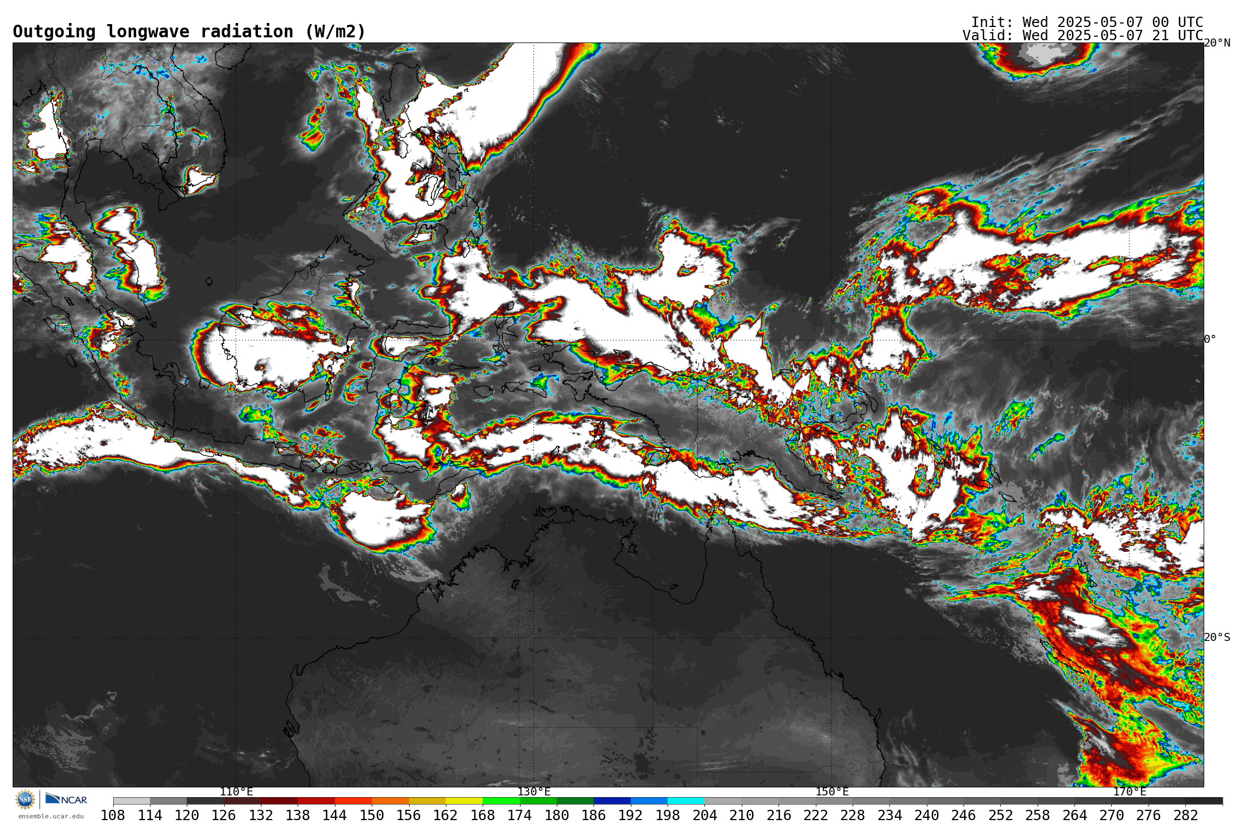Click the colorbar value 264
Screen dimensions: 1241x823
click(1074, 816)
